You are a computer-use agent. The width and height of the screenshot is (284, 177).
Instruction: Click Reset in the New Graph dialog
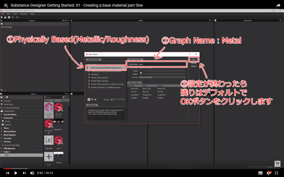(193, 66)
